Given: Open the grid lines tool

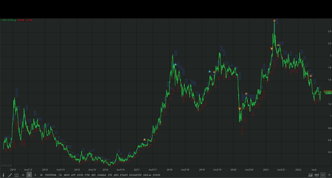Looking at the screenshot, I should pos(16,175).
